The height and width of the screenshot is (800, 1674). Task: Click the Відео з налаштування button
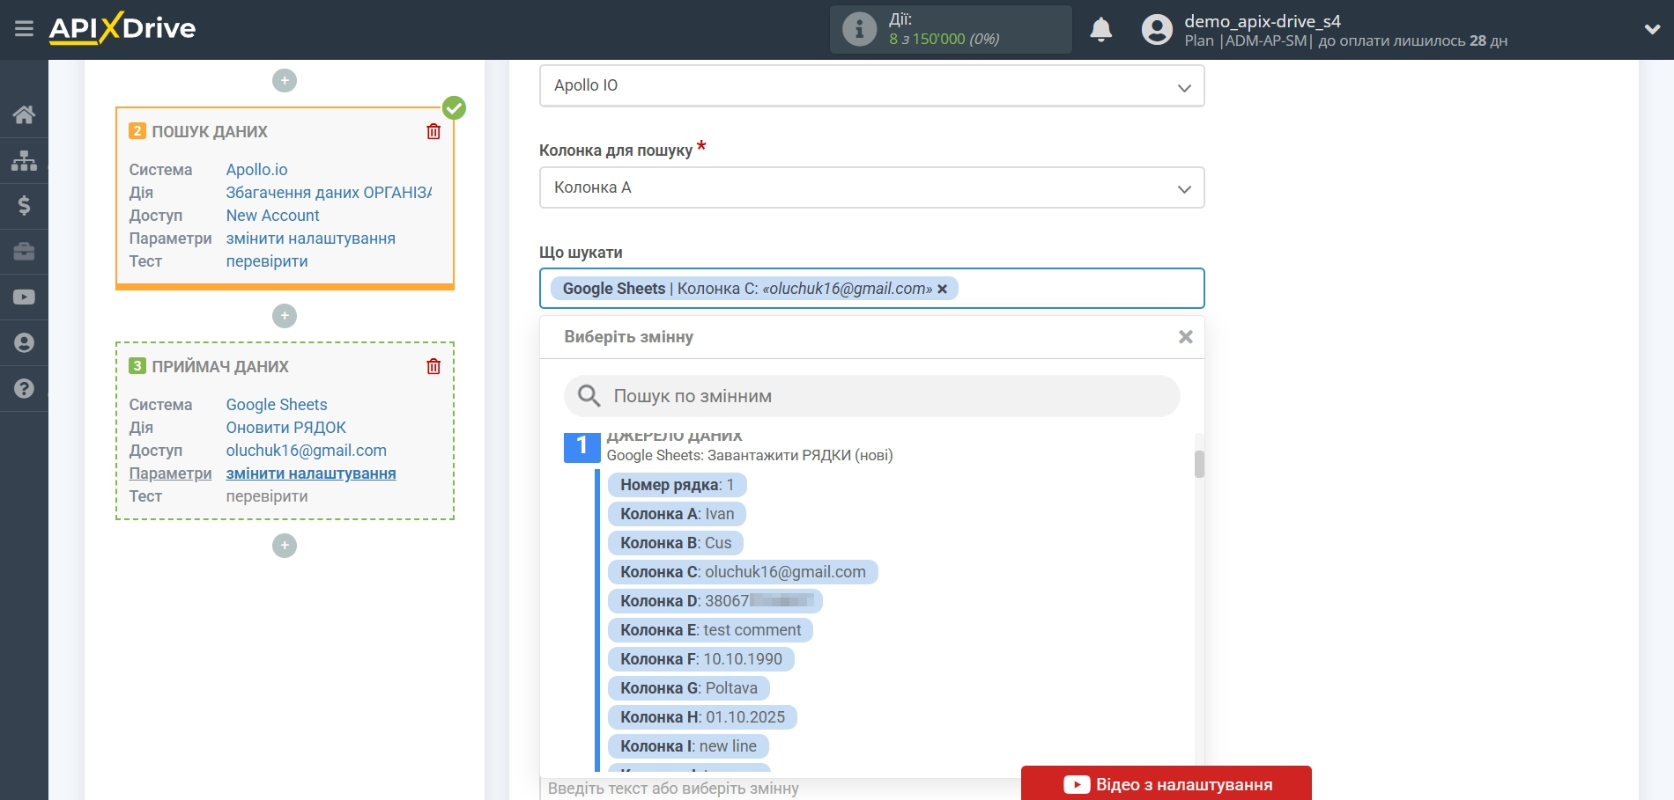point(1165,783)
